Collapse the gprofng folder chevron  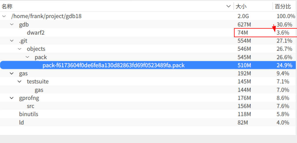[x=12, y=98]
